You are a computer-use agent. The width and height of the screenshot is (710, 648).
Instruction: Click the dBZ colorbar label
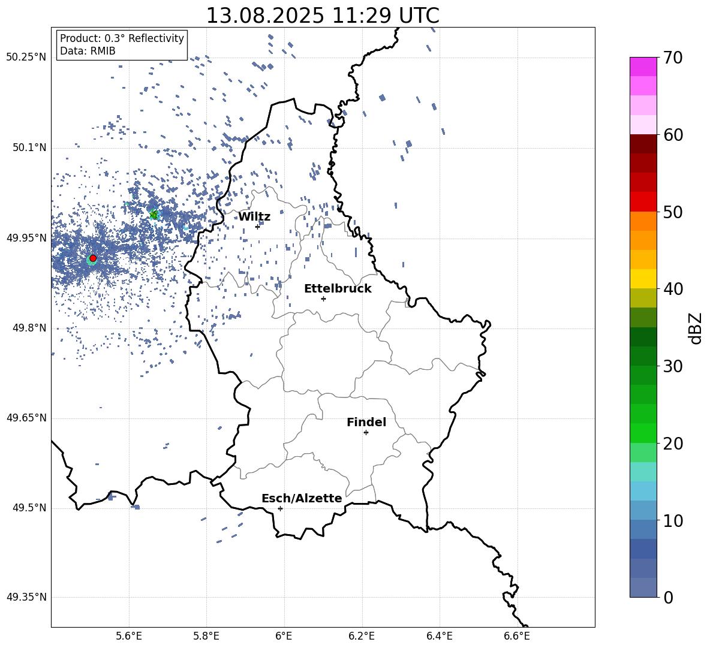point(696,328)
